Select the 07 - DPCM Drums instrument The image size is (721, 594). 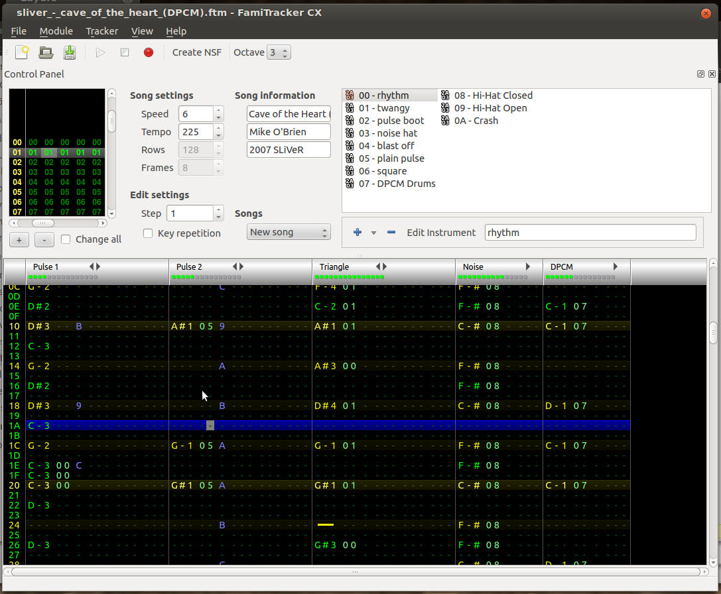coord(397,184)
